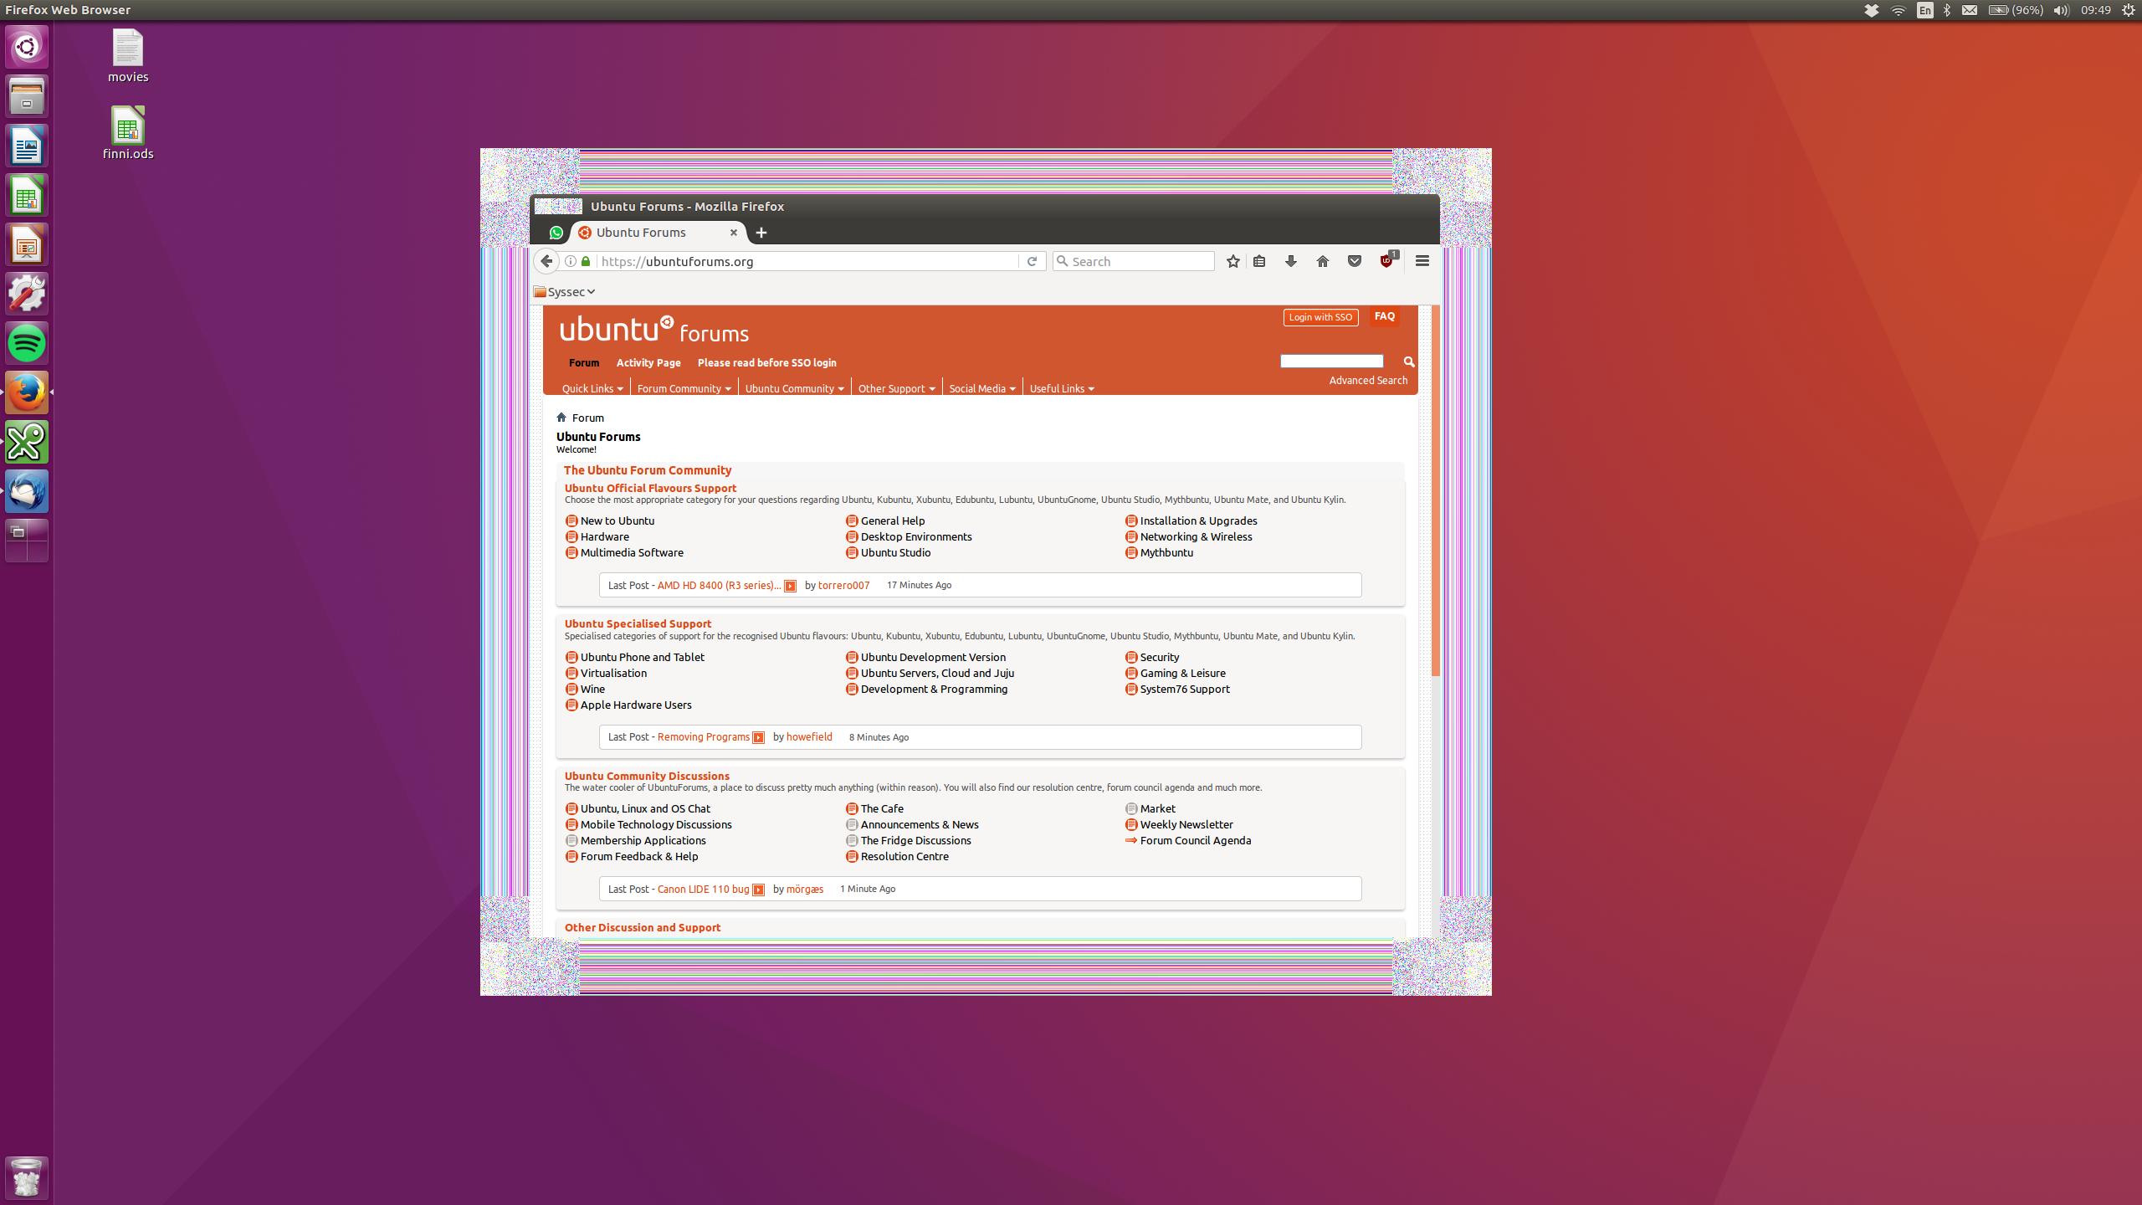Open Workspace Switcher in launcher
This screenshot has height=1205, width=2142.
coord(27,541)
